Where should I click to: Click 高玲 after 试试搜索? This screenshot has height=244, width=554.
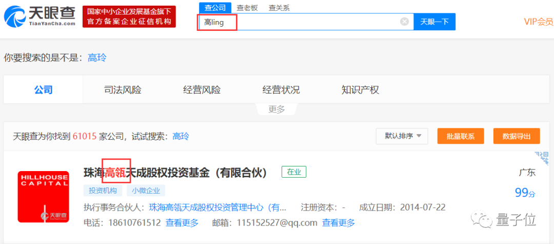click(181, 136)
